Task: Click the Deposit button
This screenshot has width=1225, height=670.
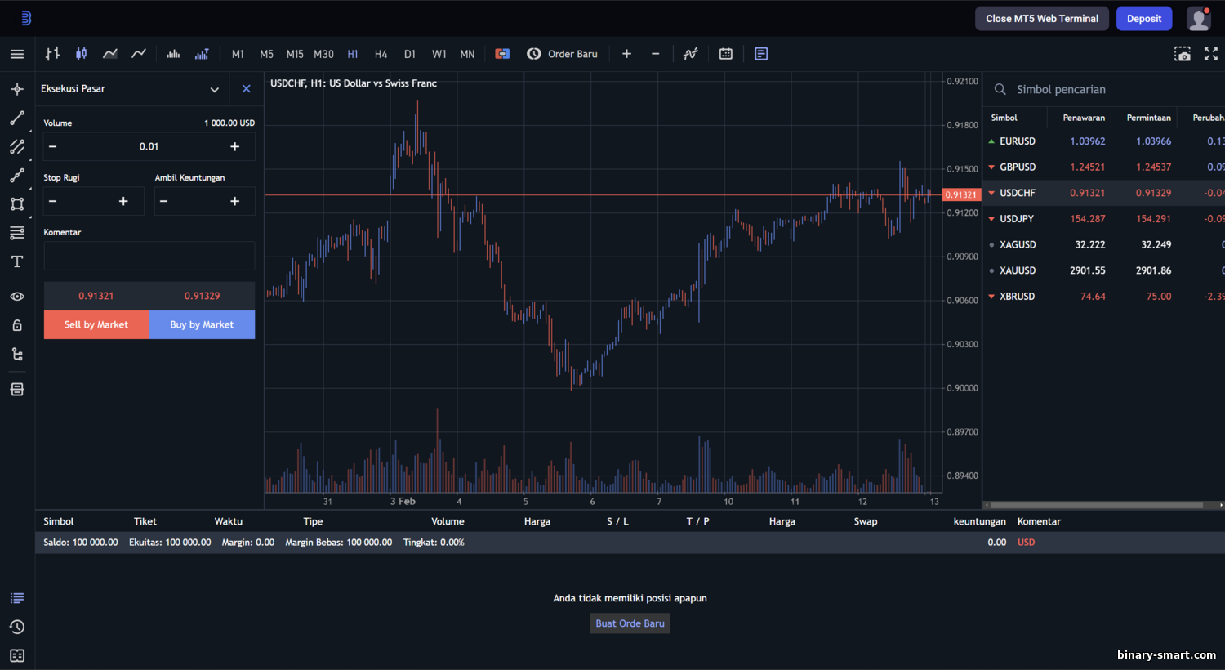Action: (1144, 19)
